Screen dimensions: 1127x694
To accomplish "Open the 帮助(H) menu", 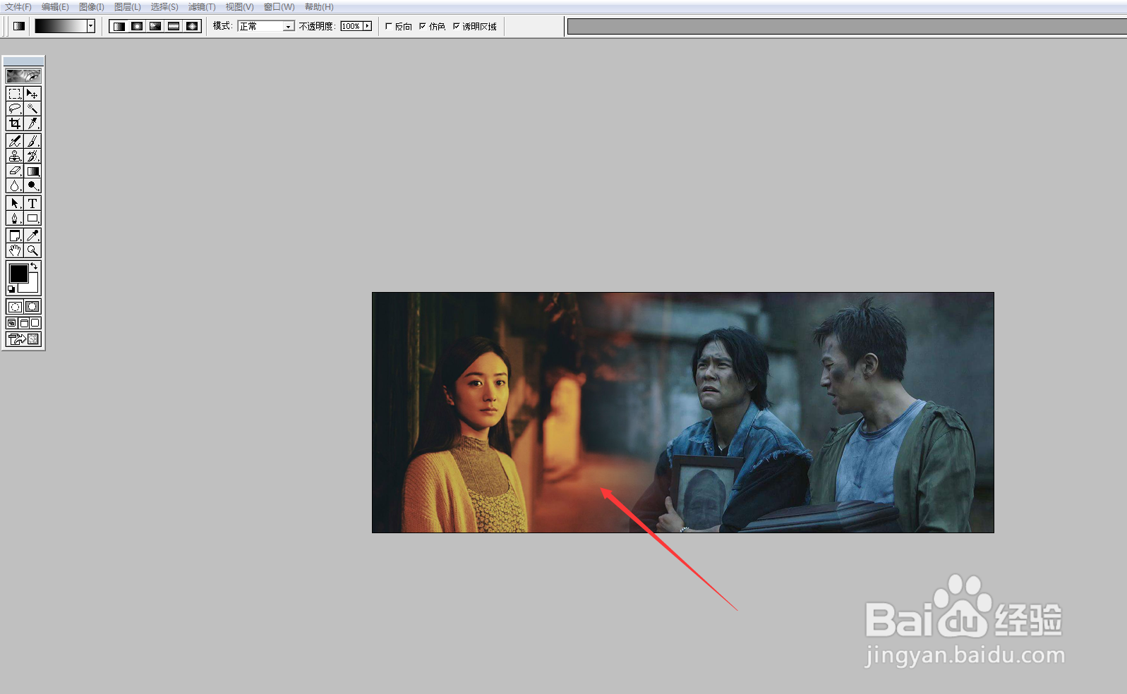I will pos(319,7).
